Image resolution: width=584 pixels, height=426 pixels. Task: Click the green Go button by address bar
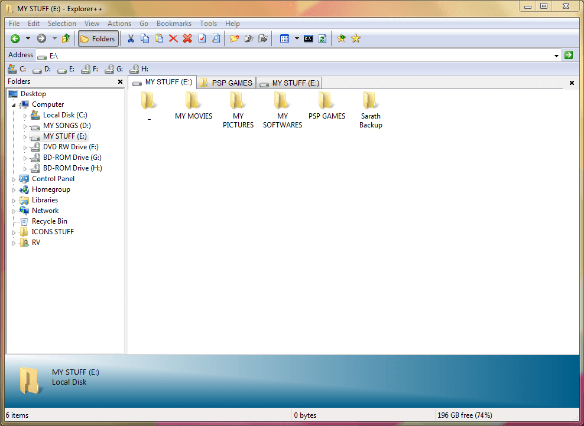click(x=569, y=55)
